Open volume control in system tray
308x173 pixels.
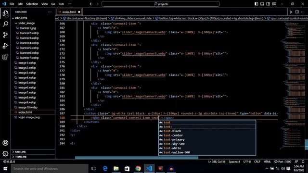(282, 169)
